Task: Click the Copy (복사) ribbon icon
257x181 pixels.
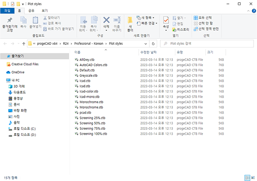Action: pyautogui.click(x=23, y=22)
